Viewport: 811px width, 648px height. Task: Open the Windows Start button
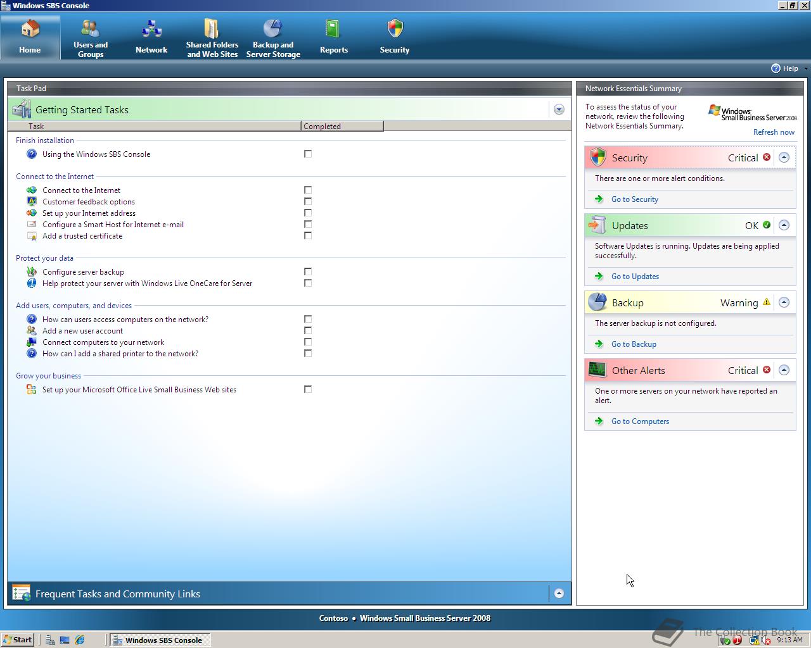coord(18,640)
